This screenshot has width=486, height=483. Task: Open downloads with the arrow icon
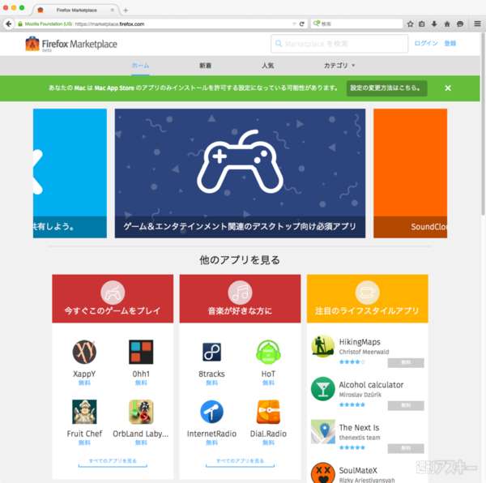tap(434, 24)
